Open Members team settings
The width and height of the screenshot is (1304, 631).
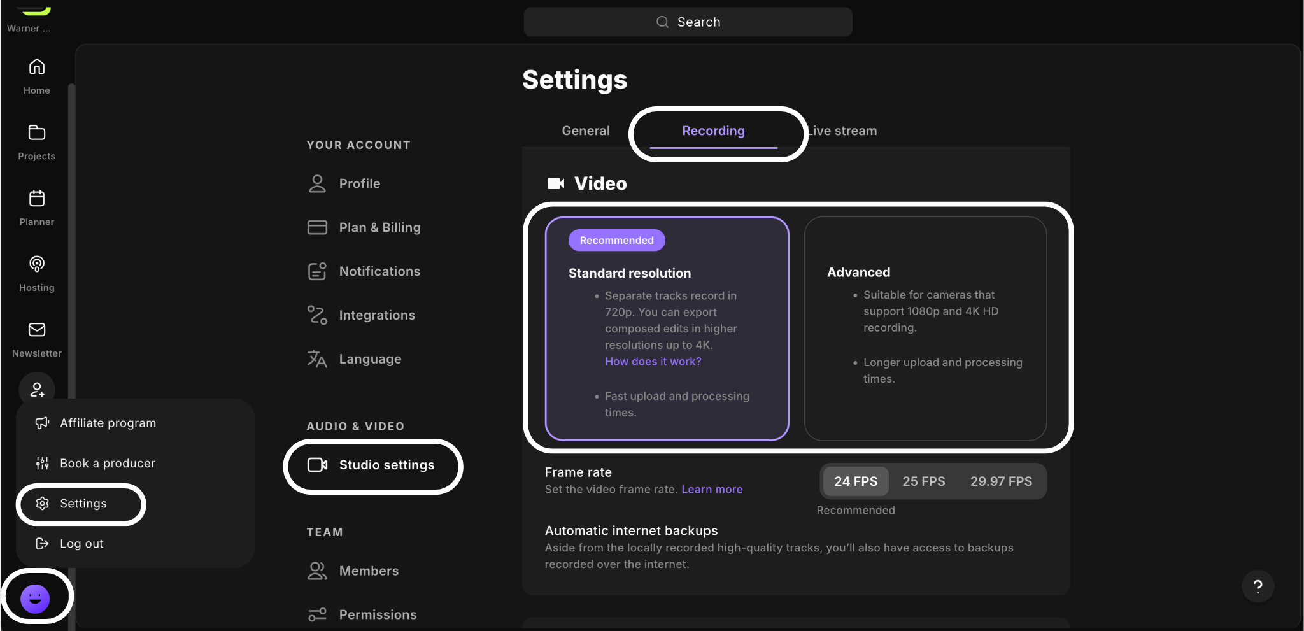click(369, 571)
